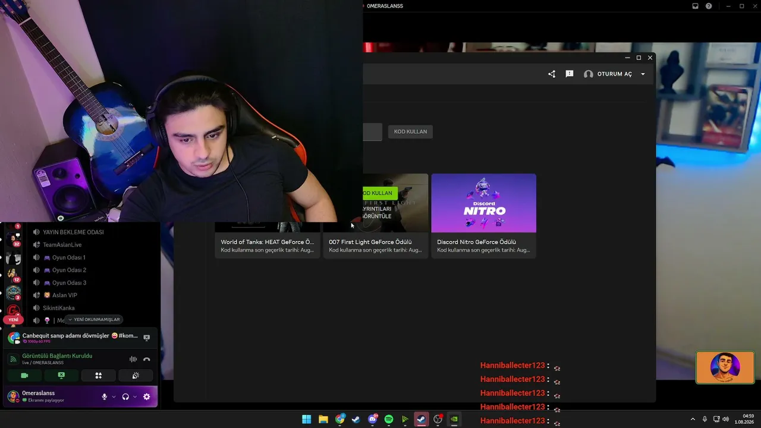Mute the Discord microphone

tap(105, 397)
